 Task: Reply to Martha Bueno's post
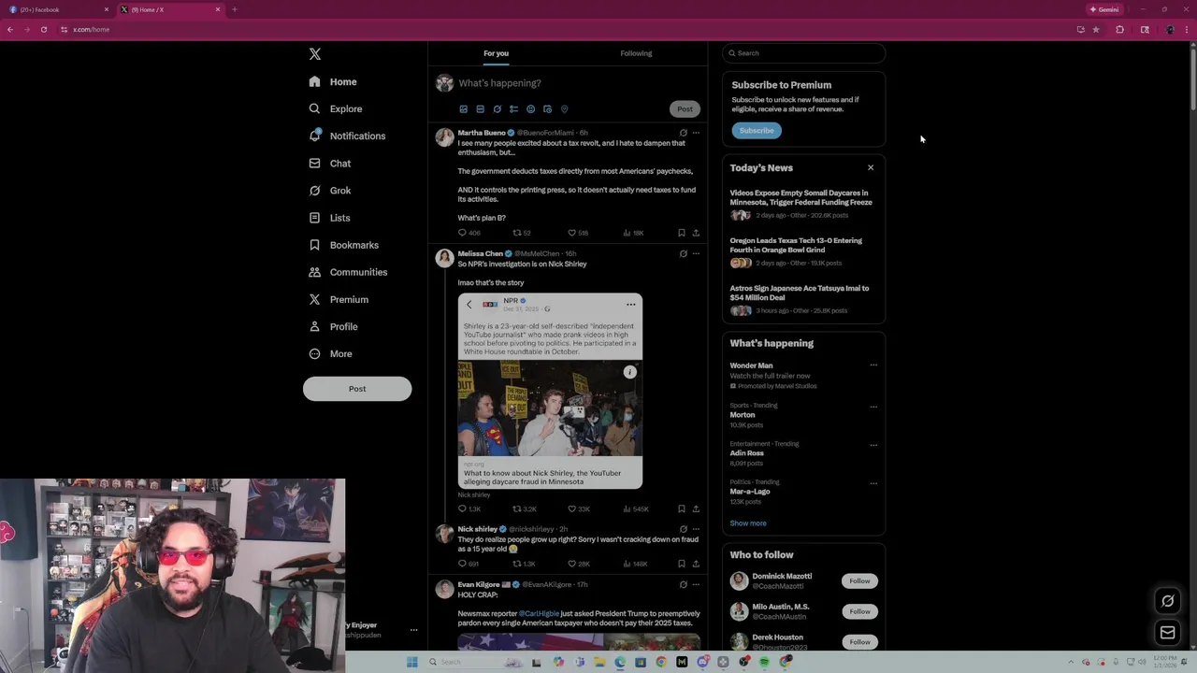tap(469, 233)
